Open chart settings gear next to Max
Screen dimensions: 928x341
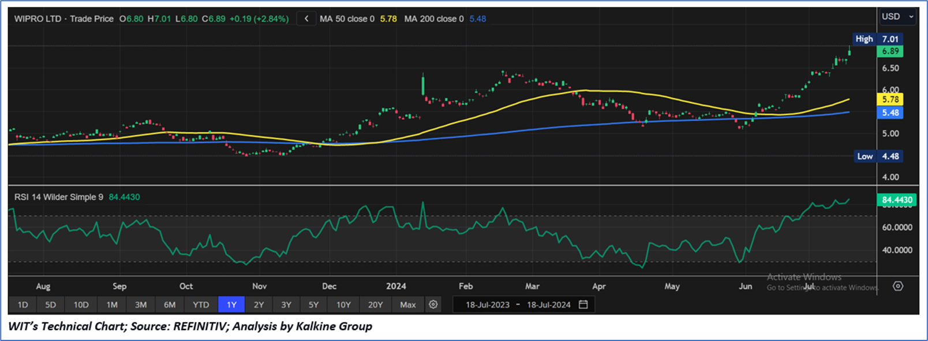point(433,305)
